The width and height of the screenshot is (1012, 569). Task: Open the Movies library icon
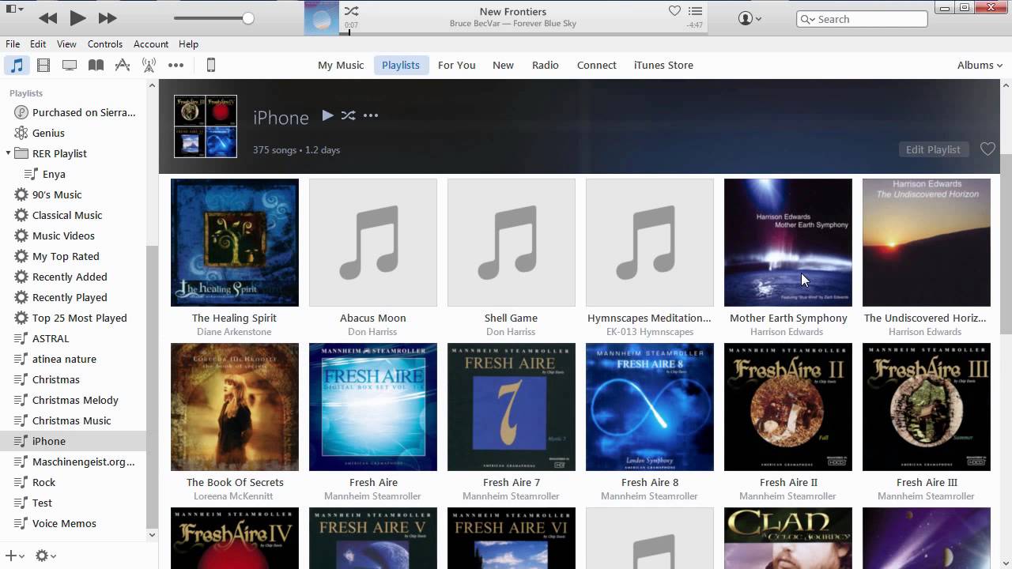(x=43, y=66)
